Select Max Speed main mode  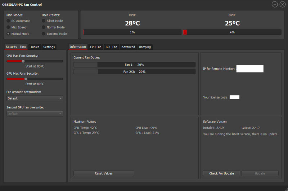(x=16, y=27)
